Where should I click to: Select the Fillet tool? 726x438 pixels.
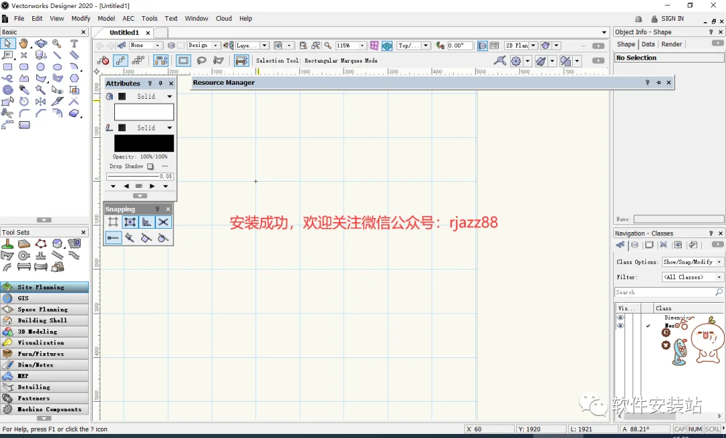24,113
